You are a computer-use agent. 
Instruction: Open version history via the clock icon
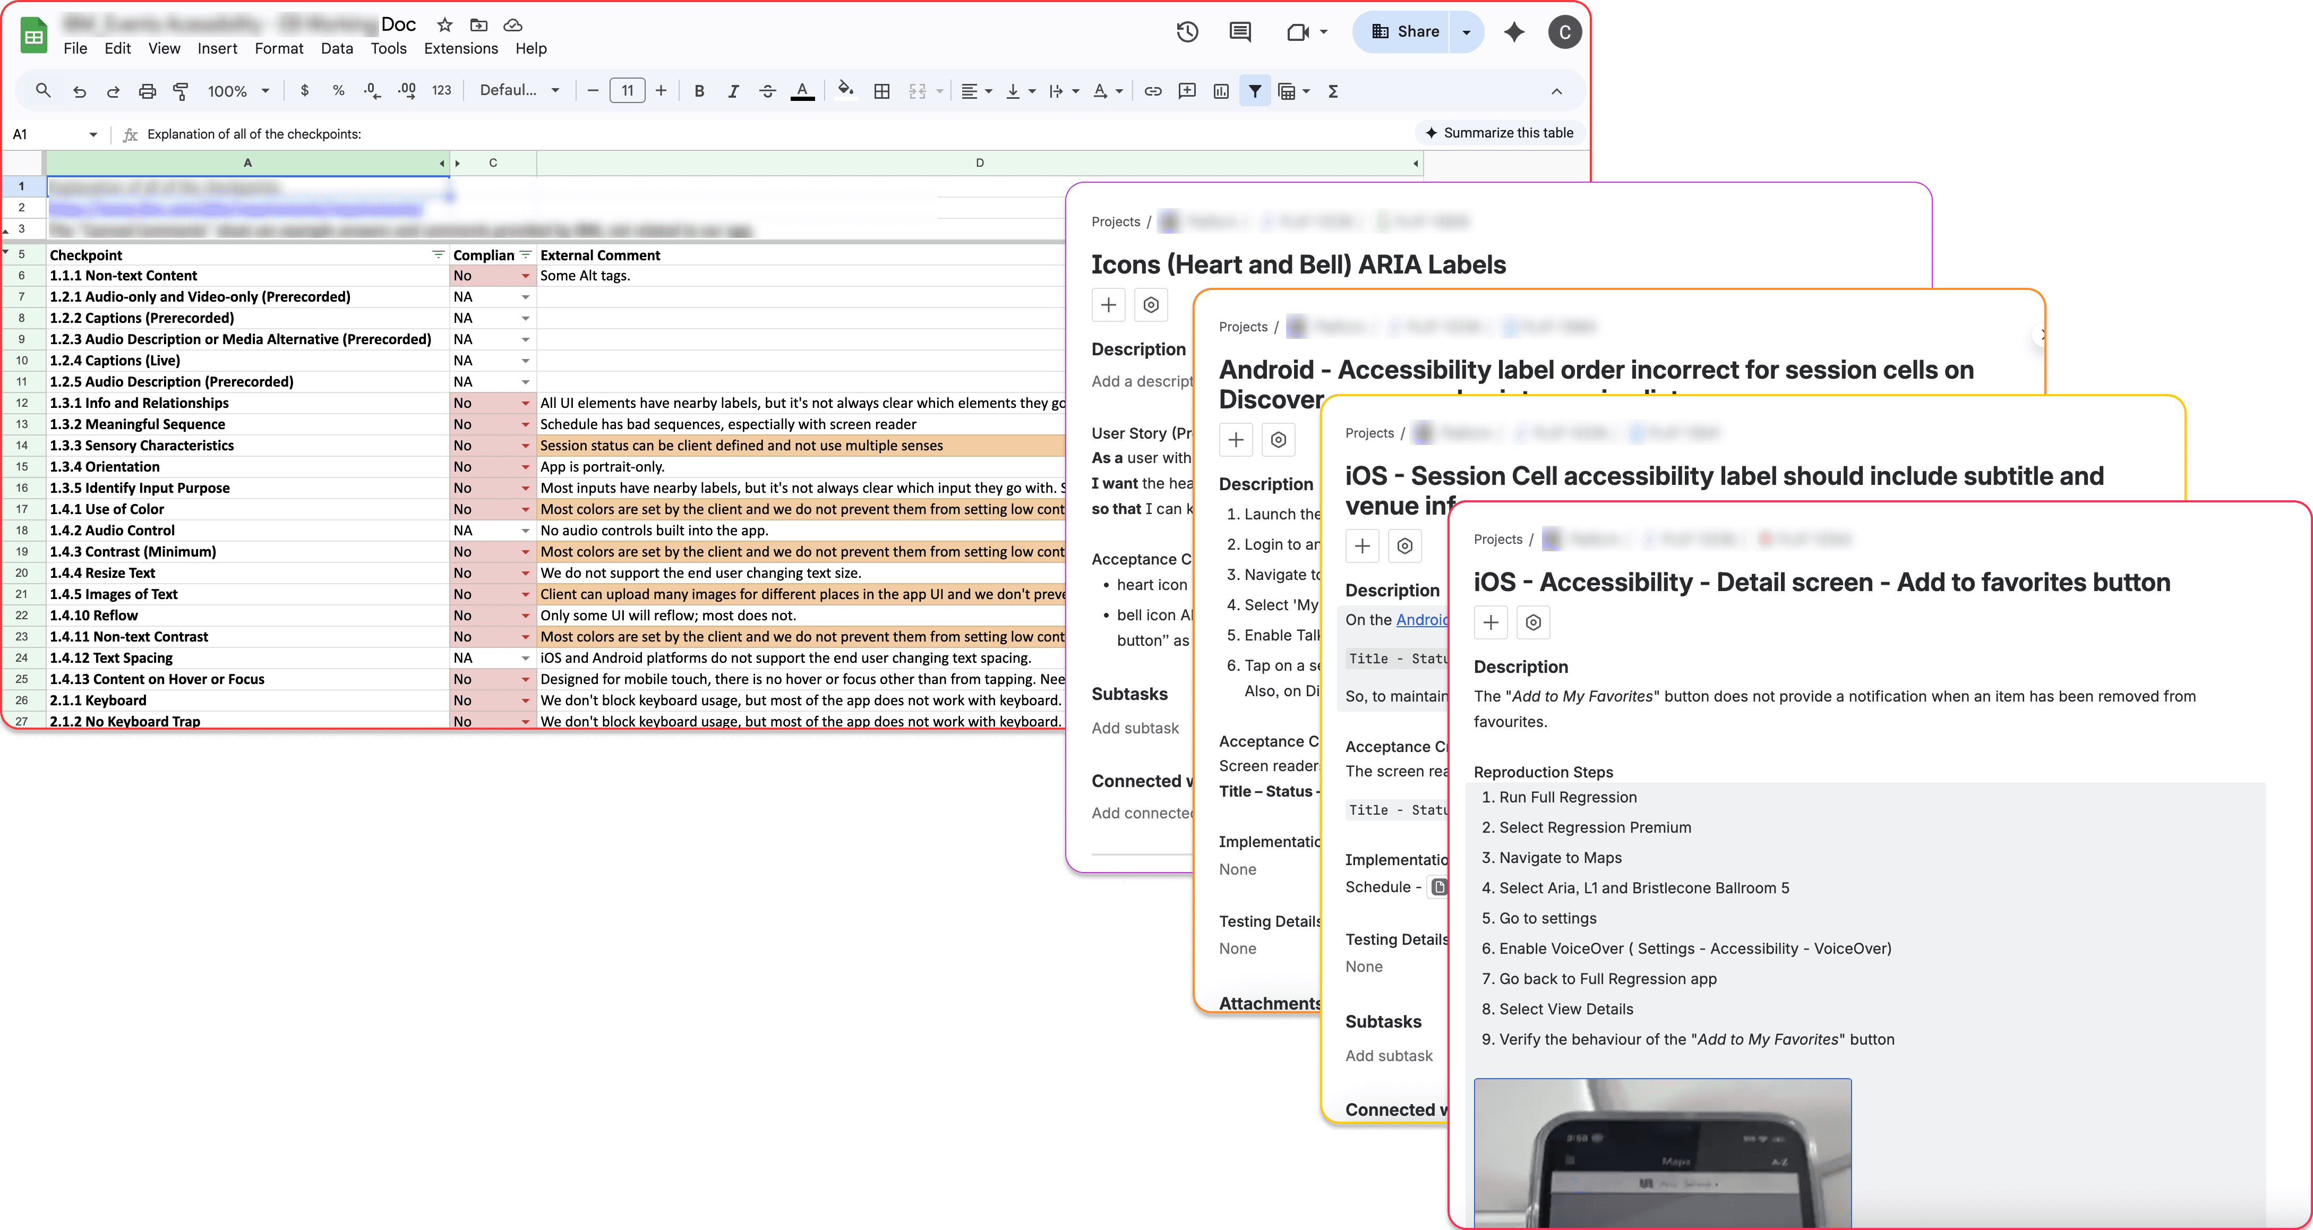1186,31
